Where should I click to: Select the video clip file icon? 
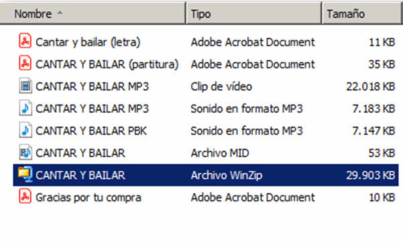point(25,86)
